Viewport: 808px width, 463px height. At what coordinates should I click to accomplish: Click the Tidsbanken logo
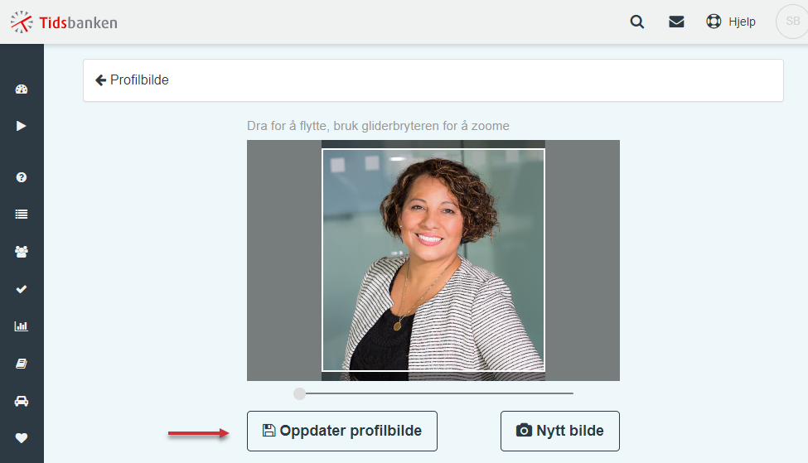(64, 22)
